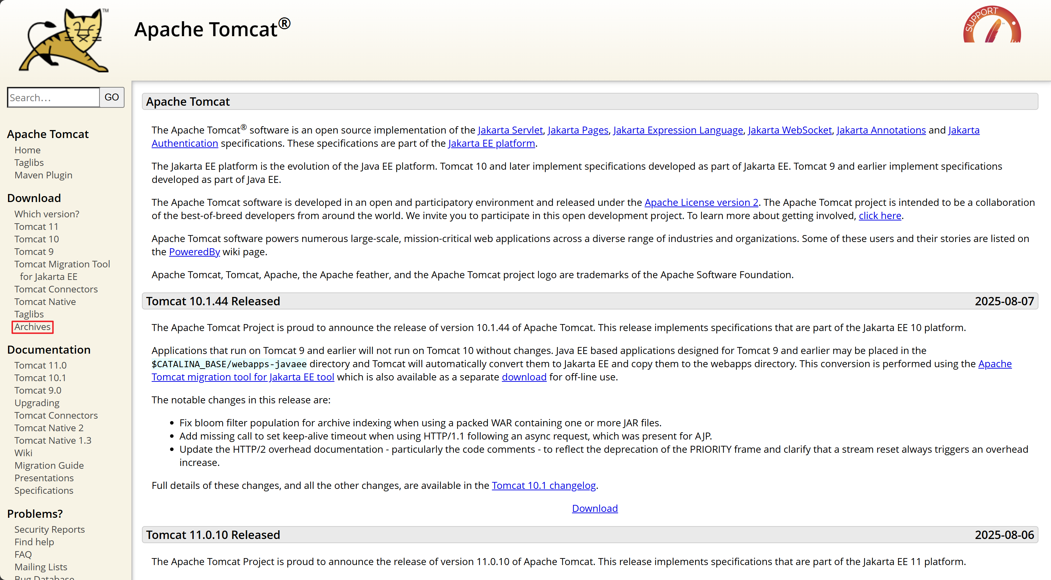
Task: Click into the Search input field
Action: 54,97
